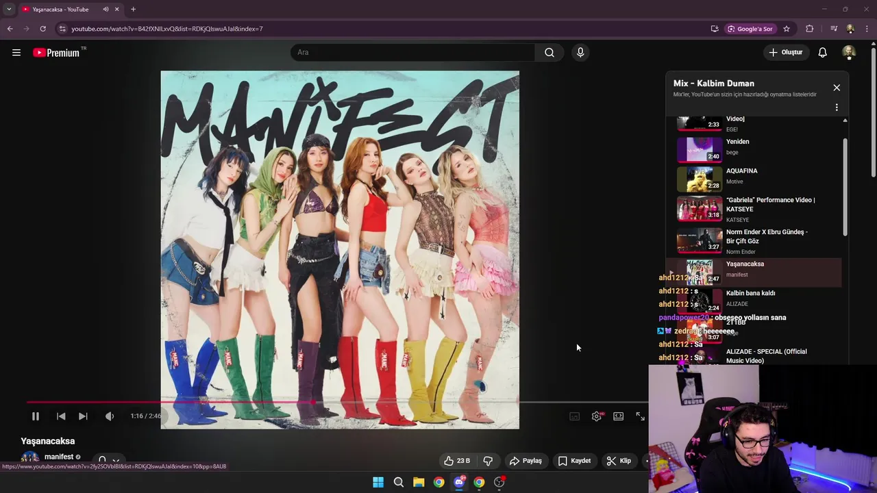Reload the page in Chrome
Image resolution: width=877 pixels, height=493 pixels.
[x=42, y=29]
